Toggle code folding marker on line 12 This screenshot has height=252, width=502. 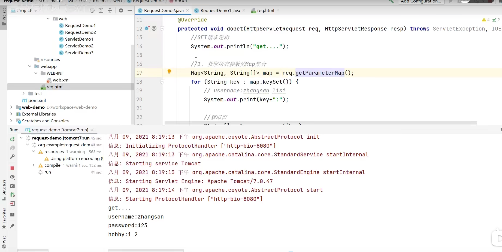162,28
